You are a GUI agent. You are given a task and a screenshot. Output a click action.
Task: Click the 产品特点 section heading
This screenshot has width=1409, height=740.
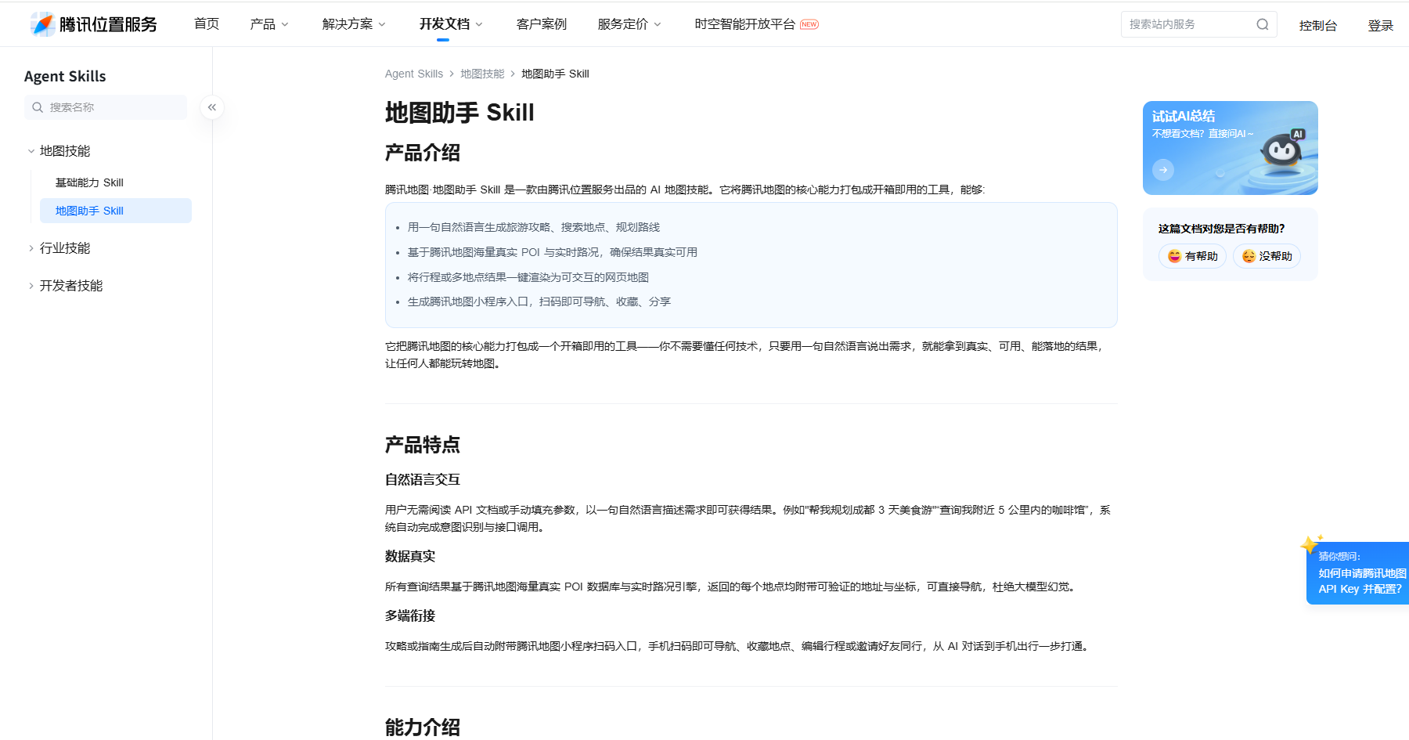click(423, 445)
